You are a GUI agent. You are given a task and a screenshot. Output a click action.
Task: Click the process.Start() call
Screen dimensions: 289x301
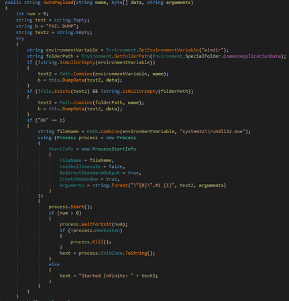(70, 207)
